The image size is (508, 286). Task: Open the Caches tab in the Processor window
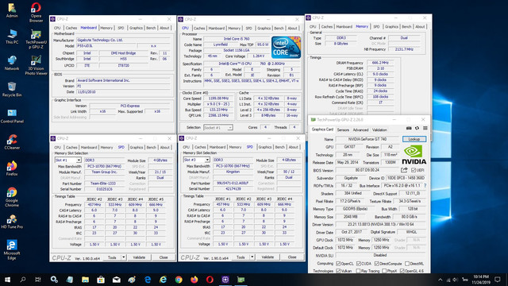[x=199, y=29]
